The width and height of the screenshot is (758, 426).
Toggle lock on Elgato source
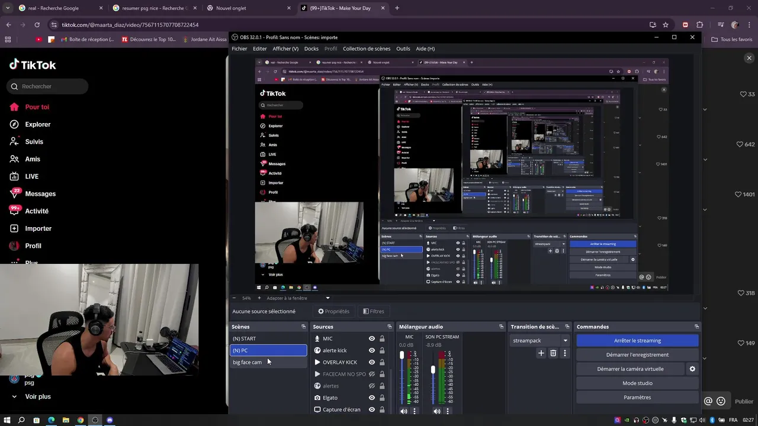click(382, 398)
